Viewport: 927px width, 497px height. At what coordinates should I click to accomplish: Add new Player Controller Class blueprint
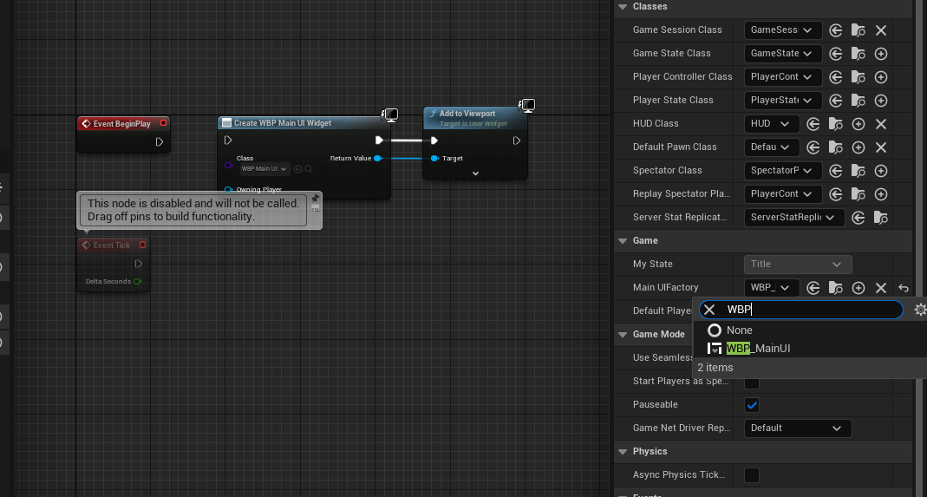(881, 77)
